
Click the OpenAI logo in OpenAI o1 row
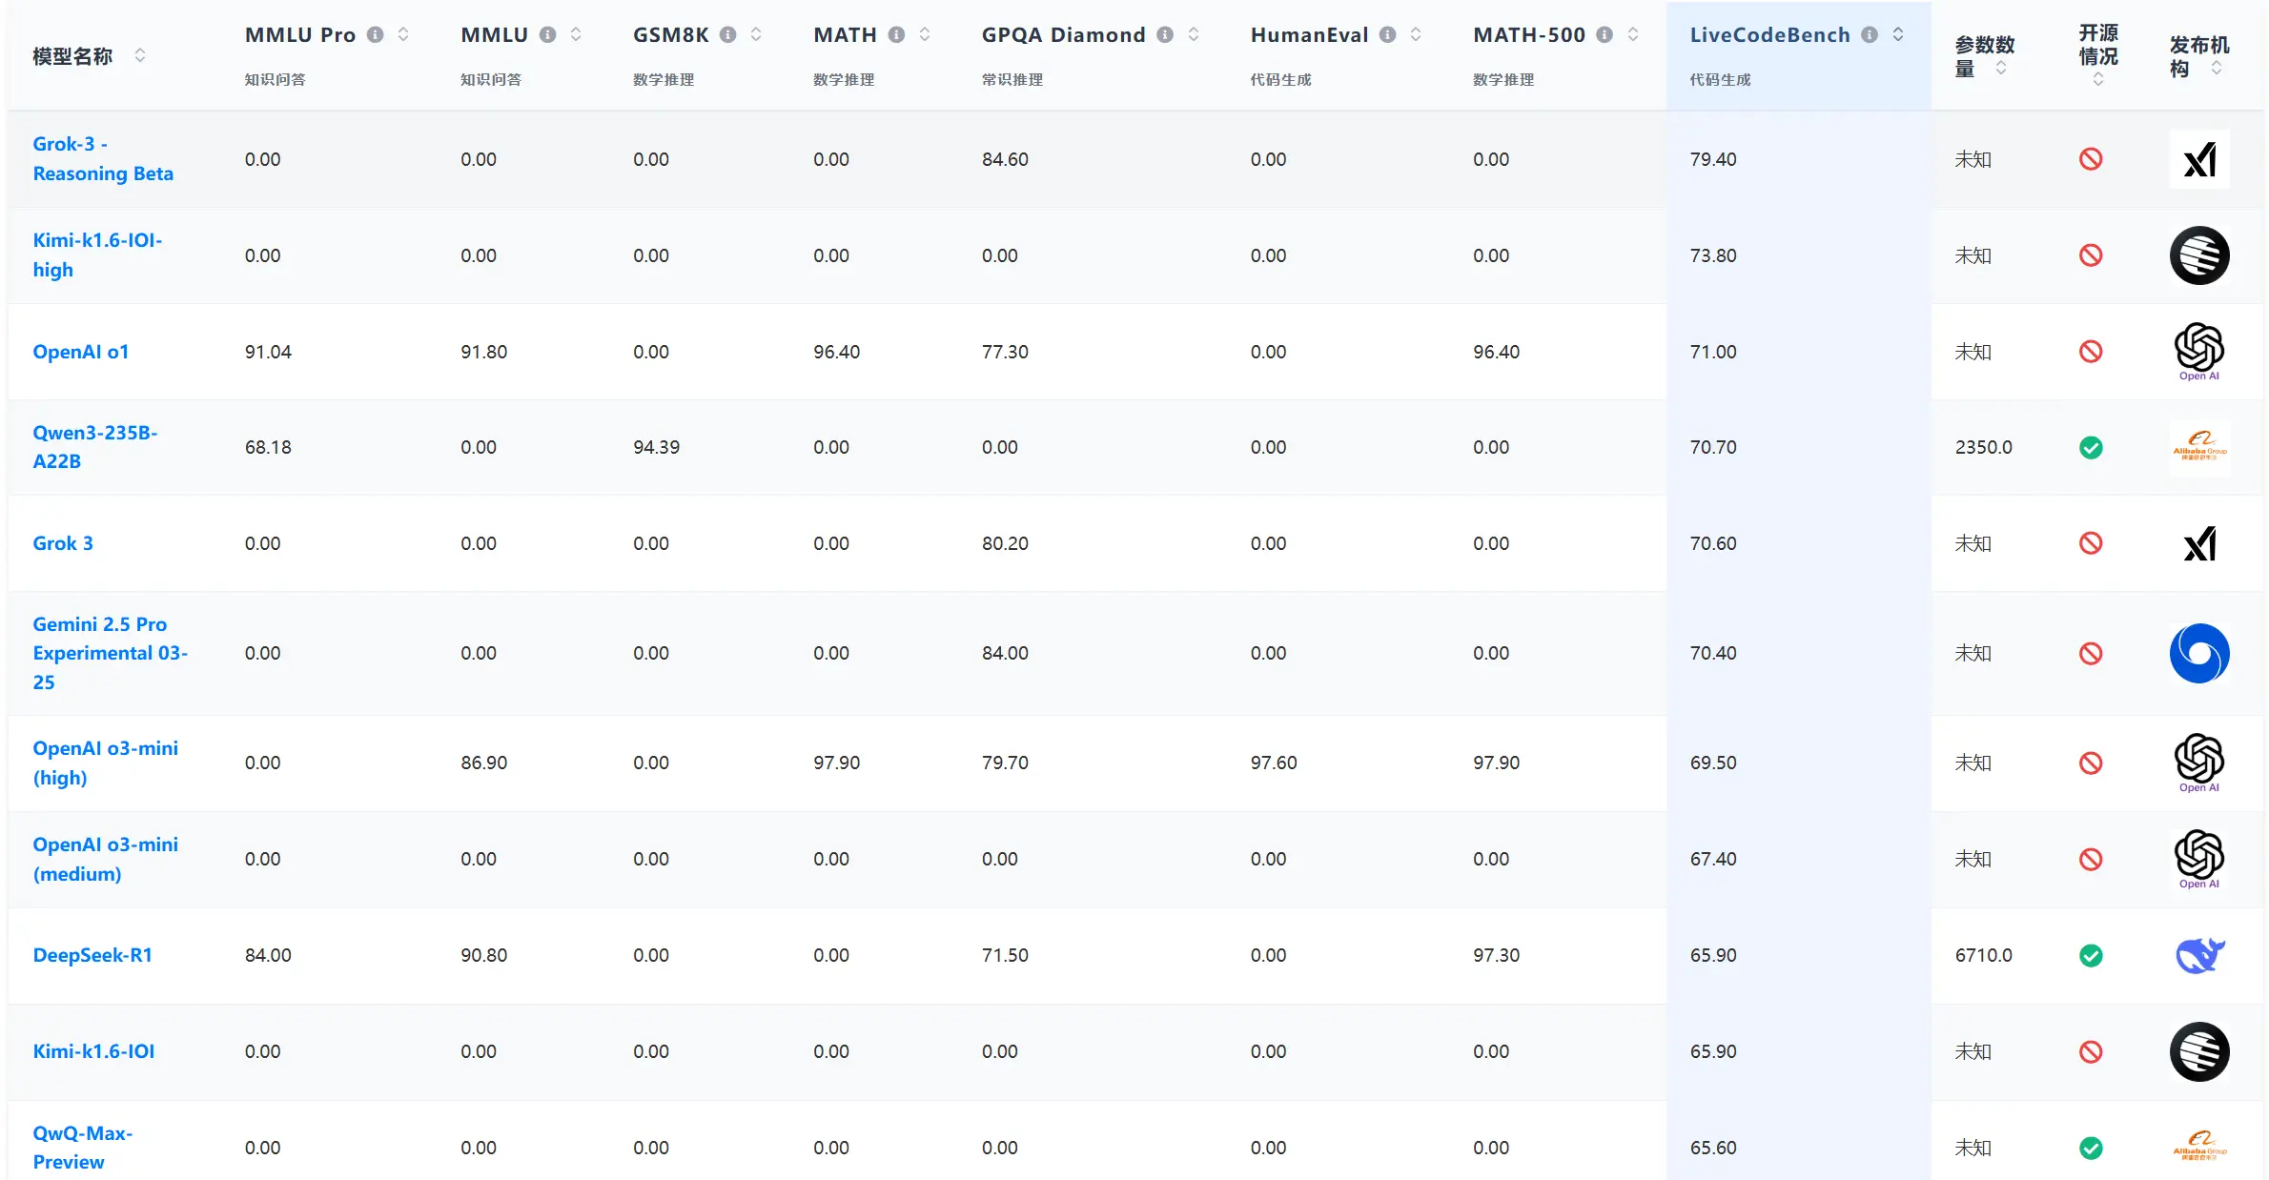2199,352
